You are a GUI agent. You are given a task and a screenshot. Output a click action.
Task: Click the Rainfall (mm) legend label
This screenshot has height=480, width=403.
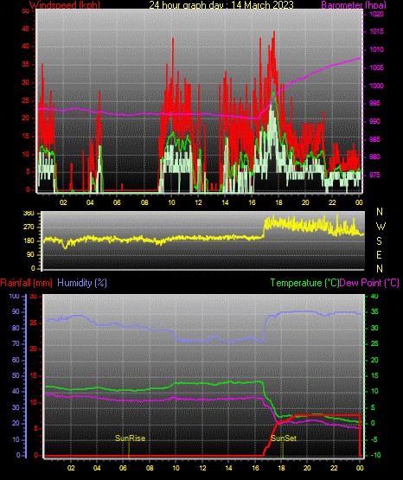[x=27, y=283]
